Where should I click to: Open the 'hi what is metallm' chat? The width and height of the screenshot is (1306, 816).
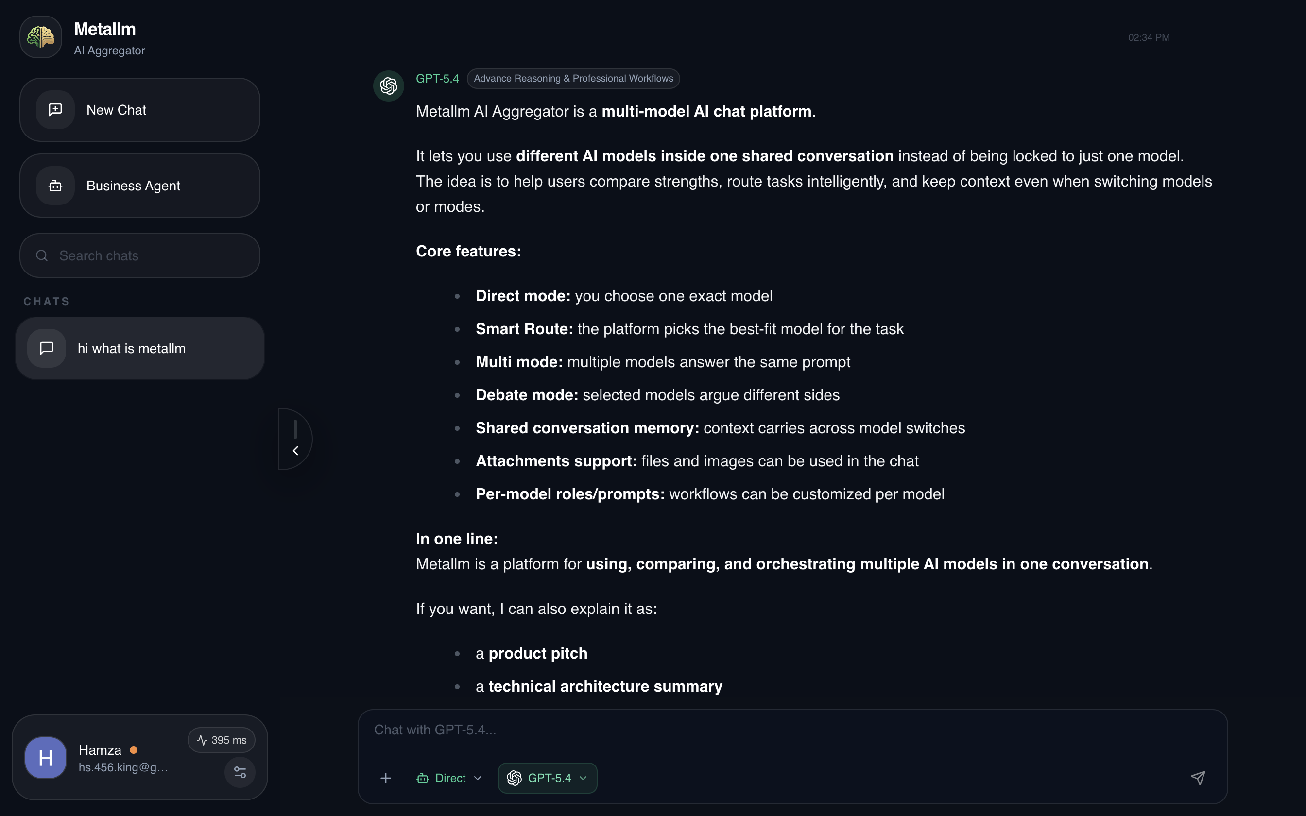[140, 349]
